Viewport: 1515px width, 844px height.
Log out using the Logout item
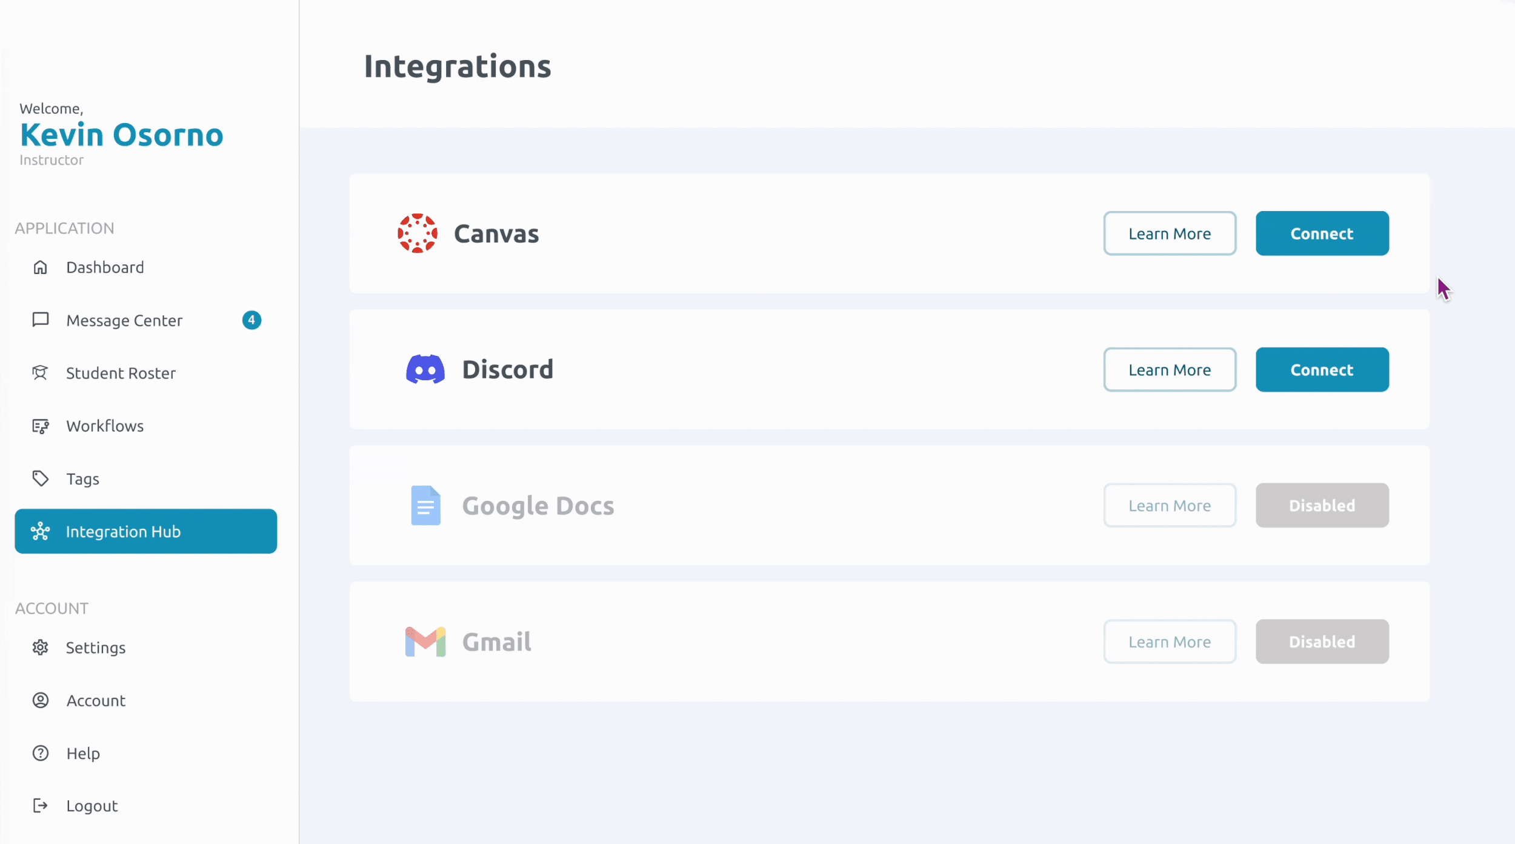pos(92,806)
